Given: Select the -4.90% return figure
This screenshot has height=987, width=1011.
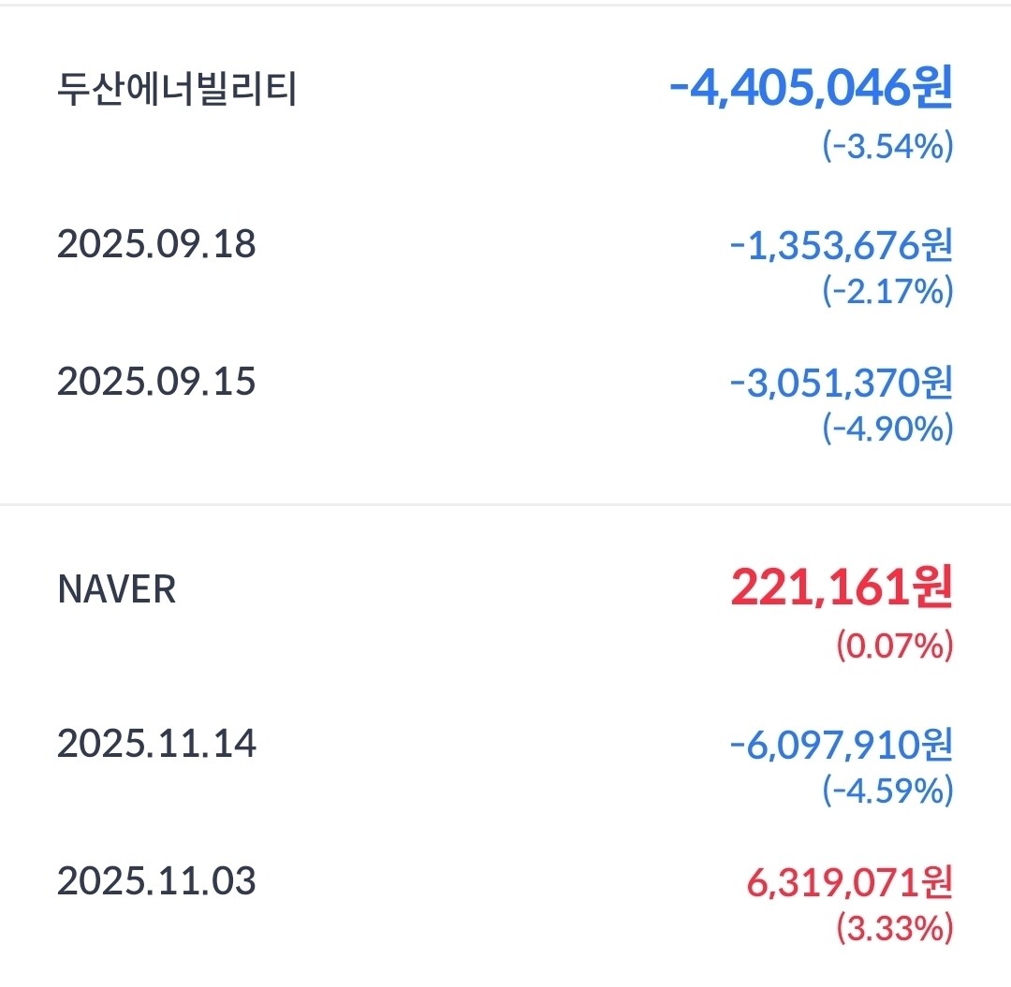Looking at the screenshot, I should 887,428.
